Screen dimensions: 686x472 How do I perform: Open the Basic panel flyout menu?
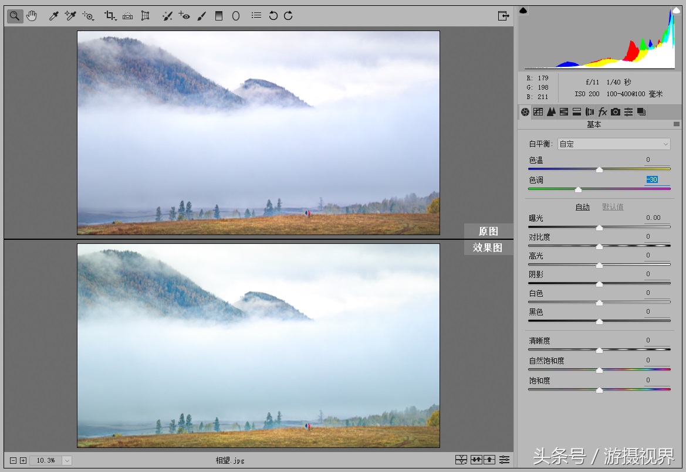pyautogui.click(x=675, y=124)
